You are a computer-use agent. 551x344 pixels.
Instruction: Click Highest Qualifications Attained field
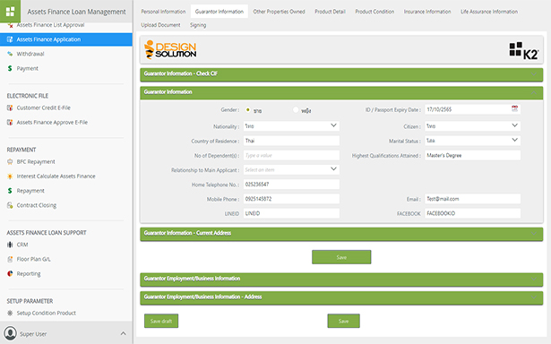tap(472, 155)
